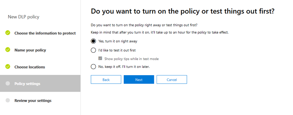Cancel the new DLP policy wizard
Viewport: 293px width, 115px height.
tap(172, 80)
